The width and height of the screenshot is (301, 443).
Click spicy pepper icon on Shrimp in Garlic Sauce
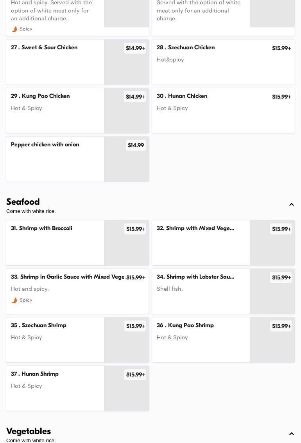pos(14,301)
